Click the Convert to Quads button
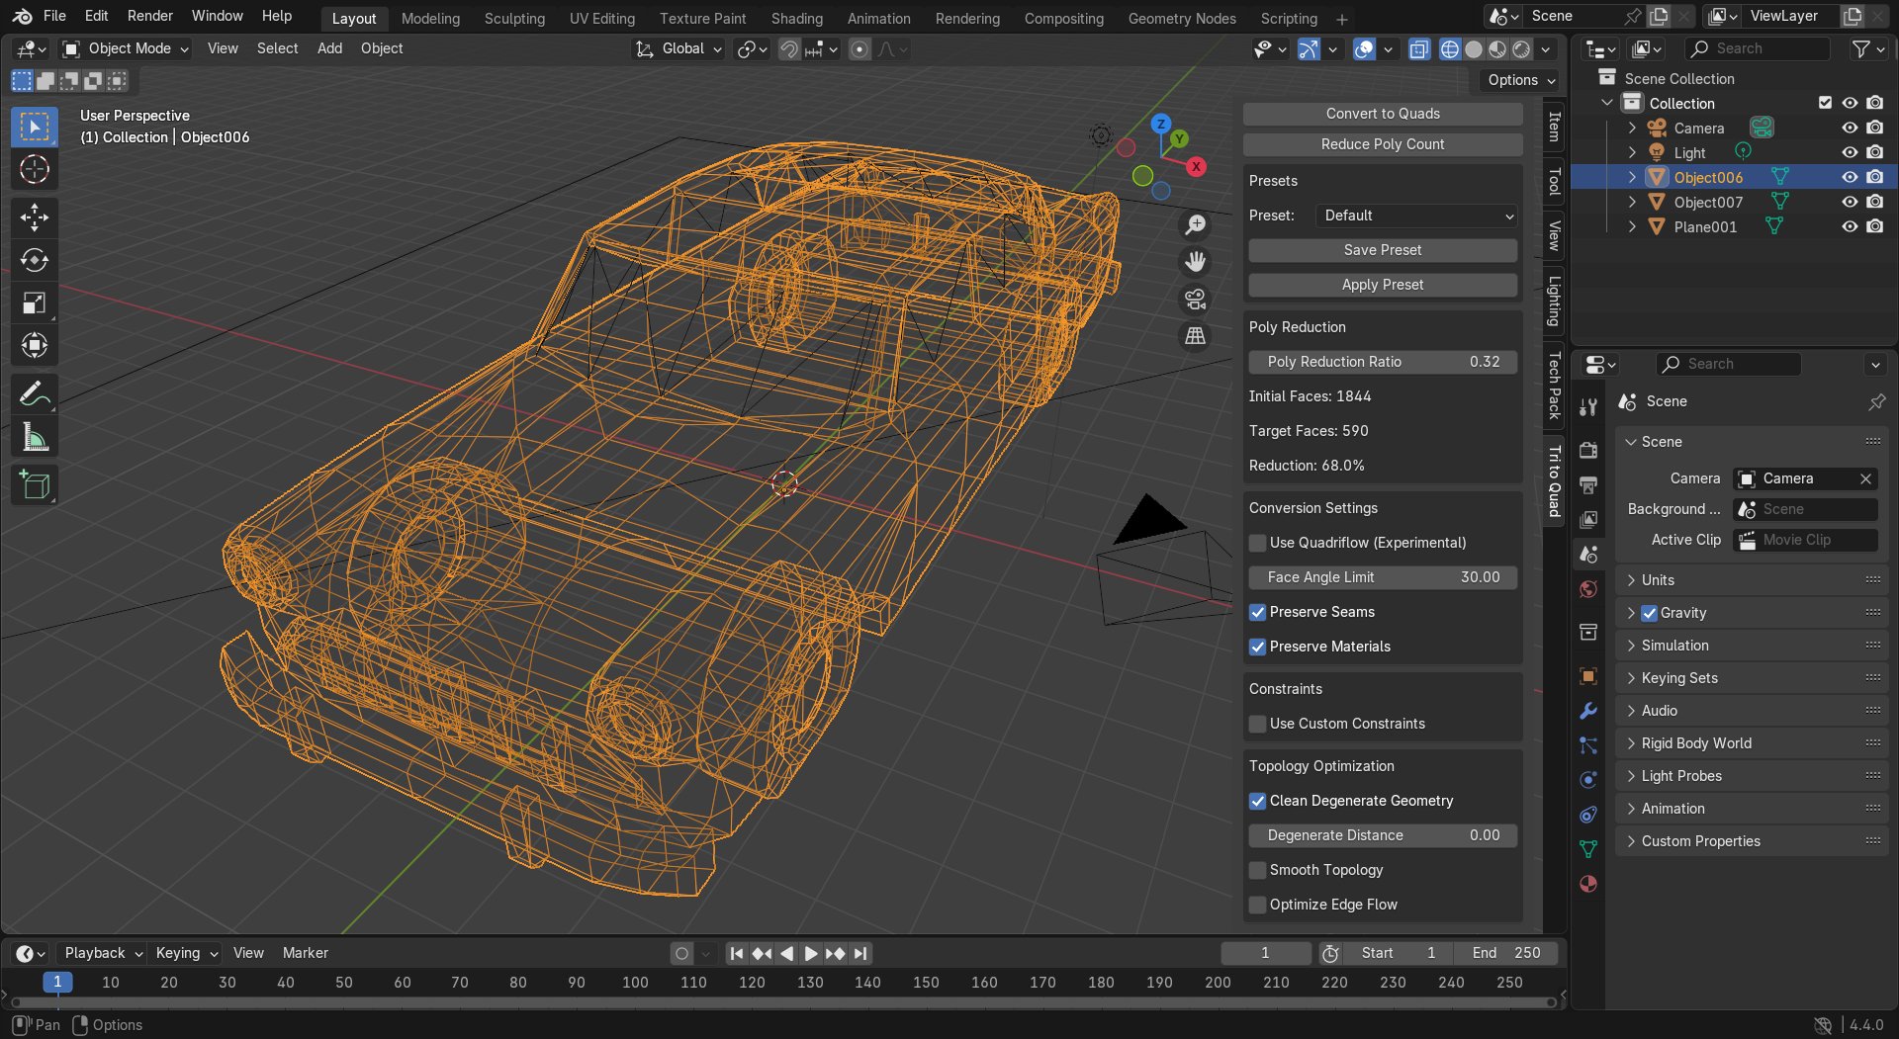Image resolution: width=1899 pixels, height=1039 pixels. pyautogui.click(x=1382, y=113)
